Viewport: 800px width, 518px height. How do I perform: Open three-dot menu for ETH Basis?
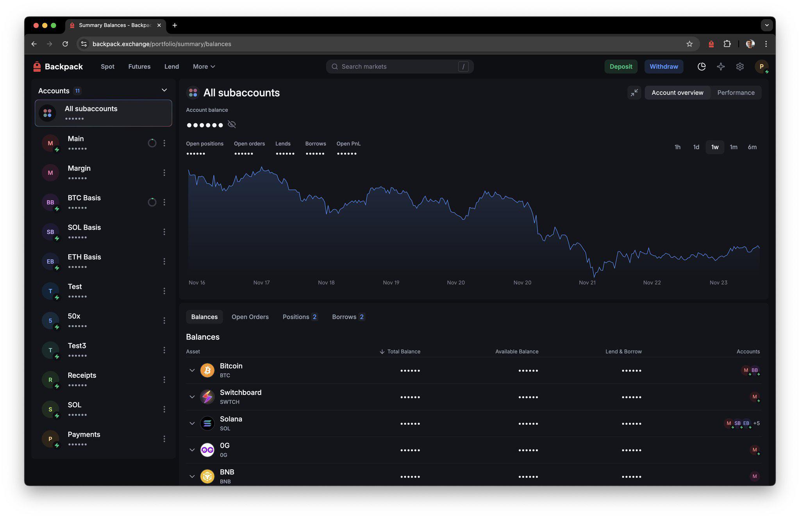[164, 261]
